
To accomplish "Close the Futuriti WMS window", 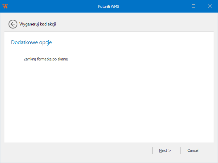I will [x=209, y=6].
